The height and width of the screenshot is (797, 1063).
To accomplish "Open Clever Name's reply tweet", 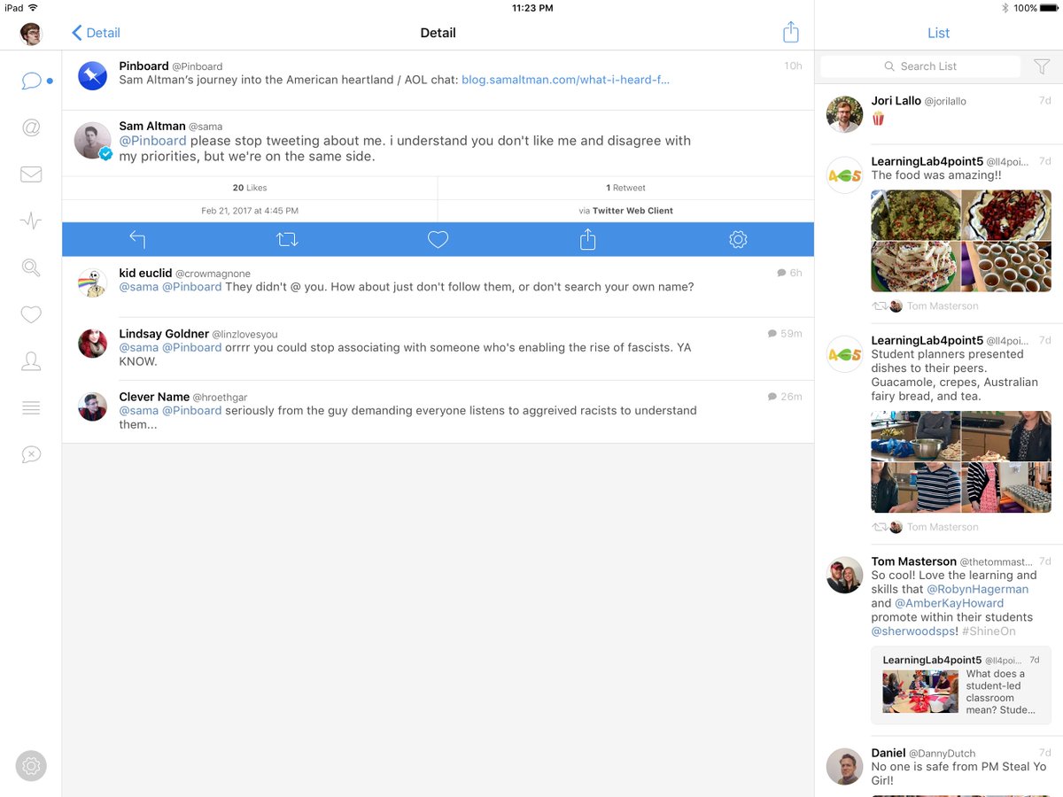I will point(438,412).
